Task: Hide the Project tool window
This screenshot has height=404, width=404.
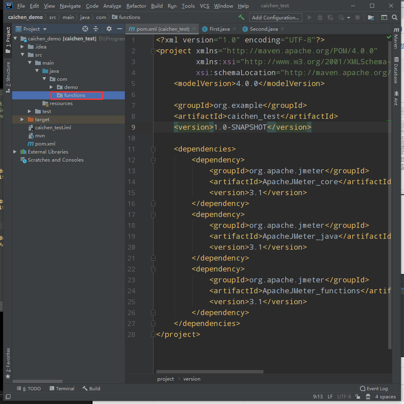Action: (119, 29)
